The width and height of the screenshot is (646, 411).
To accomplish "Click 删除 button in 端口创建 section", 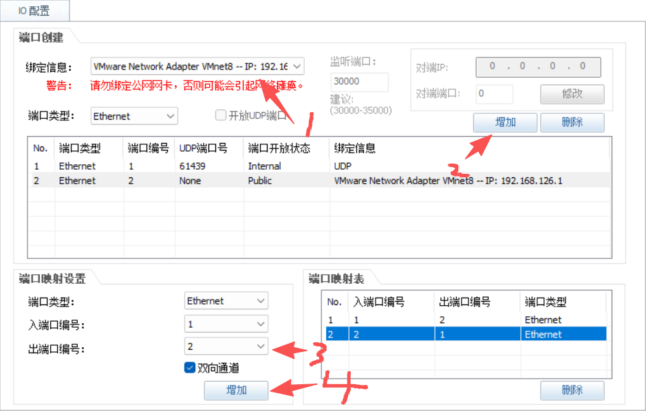I will coord(572,122).
